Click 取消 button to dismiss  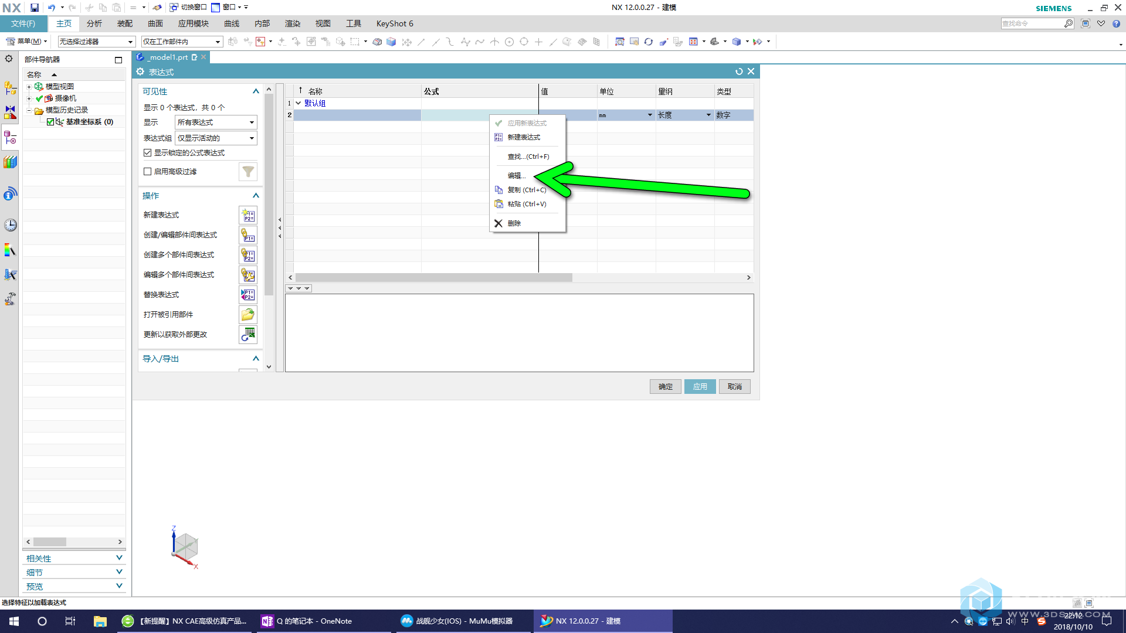coord(735,386)
